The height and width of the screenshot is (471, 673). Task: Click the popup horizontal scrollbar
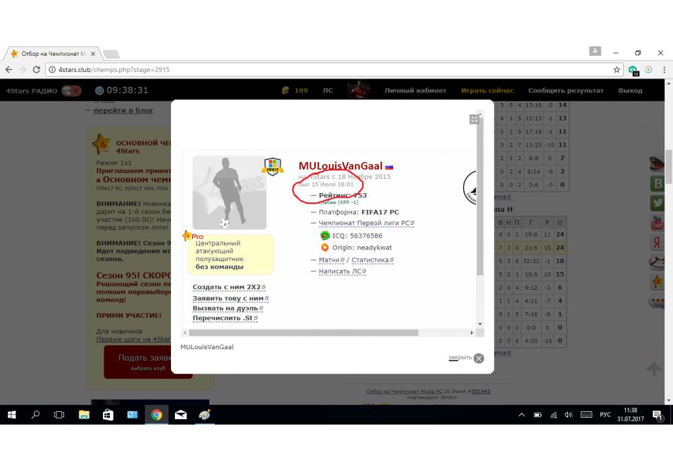point(304,332)
